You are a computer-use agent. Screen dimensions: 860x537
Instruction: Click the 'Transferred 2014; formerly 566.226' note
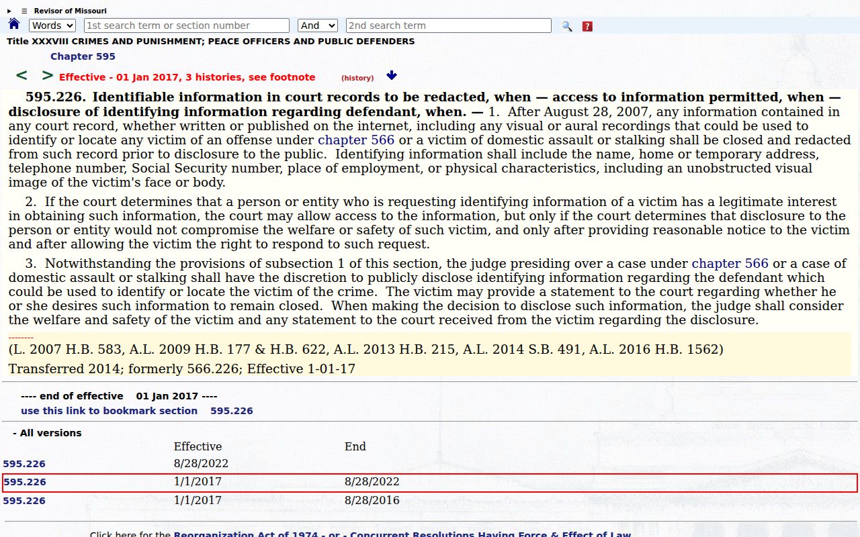181,369
